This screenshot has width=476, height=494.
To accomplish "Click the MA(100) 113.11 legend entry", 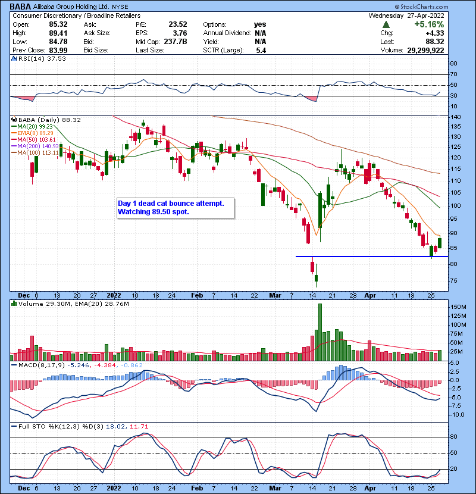I will point(35,153).
